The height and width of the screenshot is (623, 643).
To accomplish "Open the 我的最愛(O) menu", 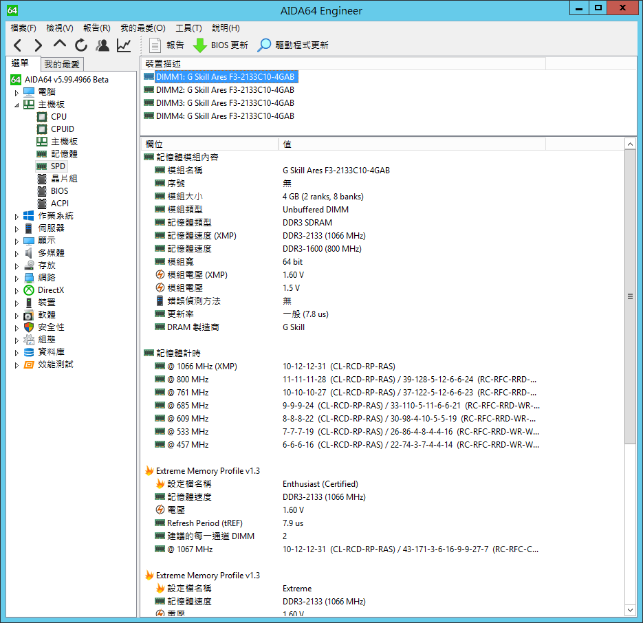I will pos(143,28).
